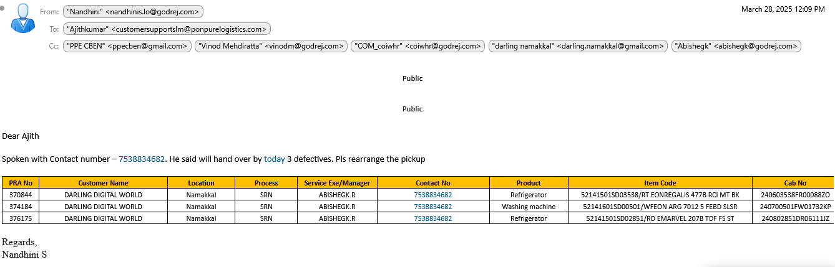Image resolution: width=835 pixels, height=267 pixels.
Task: Open phone number link in message body
Action: (x=142, y=159)
